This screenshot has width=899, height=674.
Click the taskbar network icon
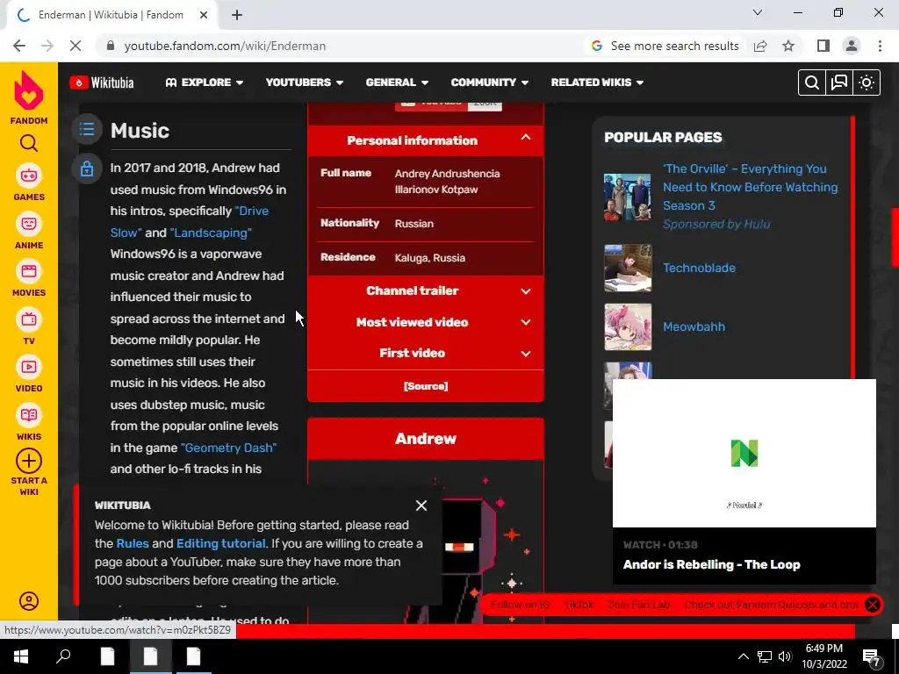coord(765,656)
